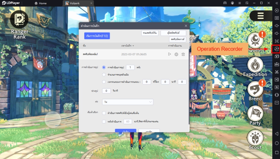Delete the script using the trash icon
This screenshot has width=280, height=159.
tap(183, 54)
